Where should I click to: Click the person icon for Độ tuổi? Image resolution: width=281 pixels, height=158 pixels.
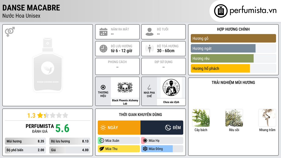tap(150, 32)
